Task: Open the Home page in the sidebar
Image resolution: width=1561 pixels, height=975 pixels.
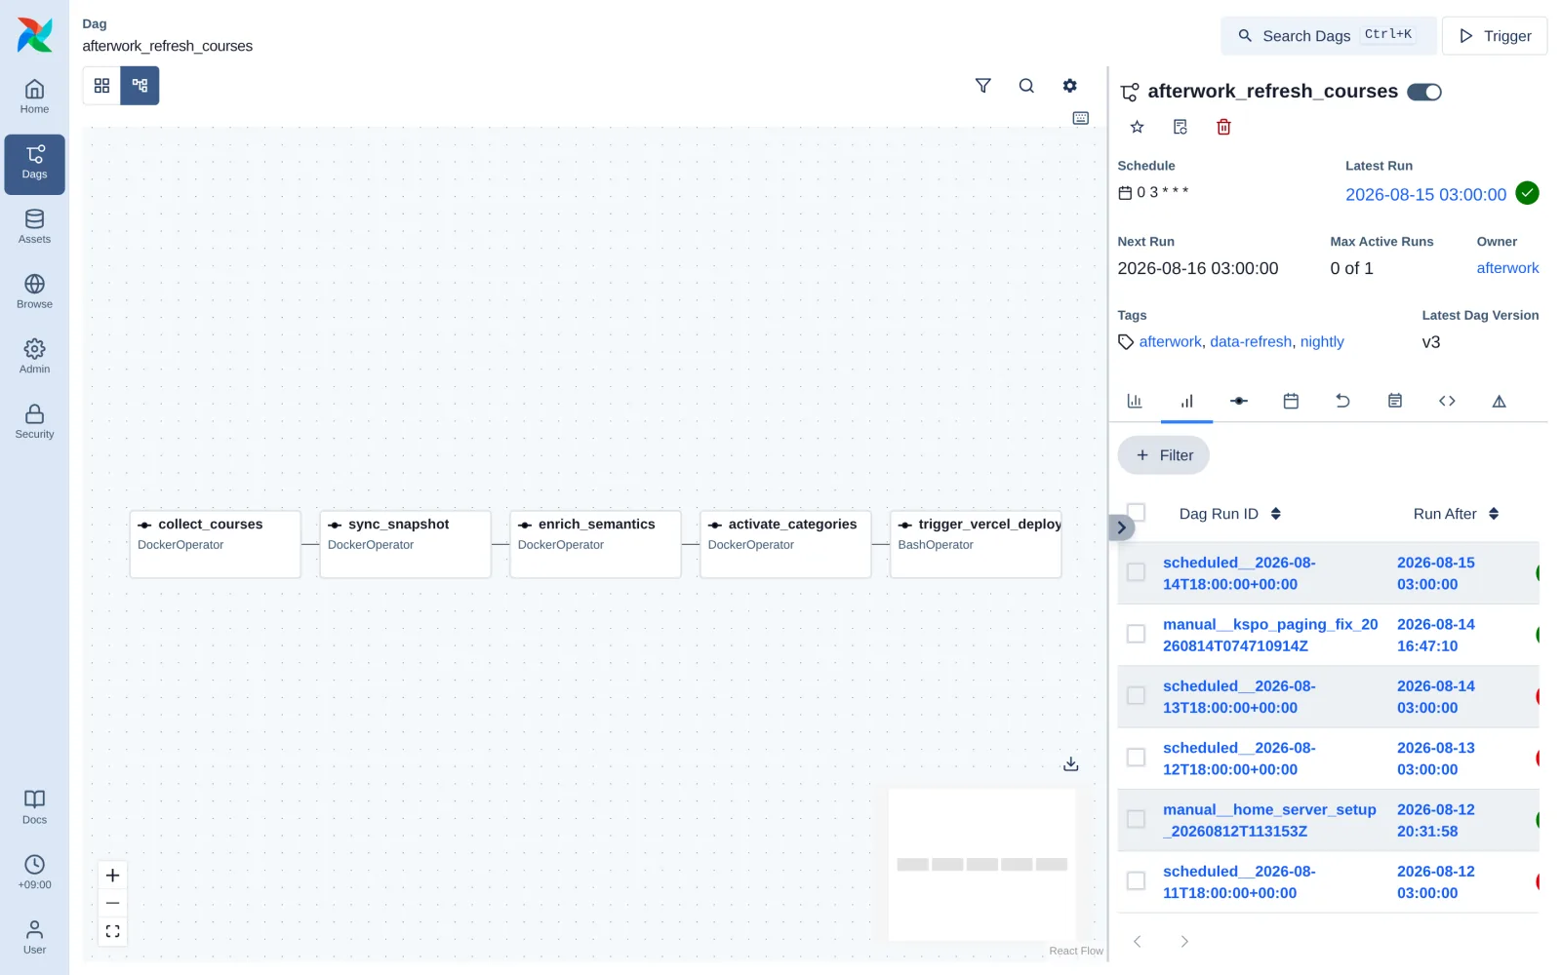Action: (34, 97)
